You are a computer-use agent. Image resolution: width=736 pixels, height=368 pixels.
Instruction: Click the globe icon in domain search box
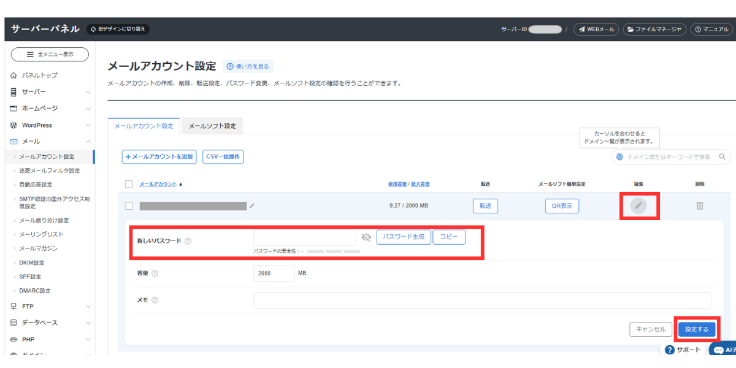620,157
